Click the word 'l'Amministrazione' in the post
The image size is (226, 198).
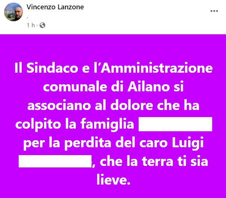[x=153, y=68]
